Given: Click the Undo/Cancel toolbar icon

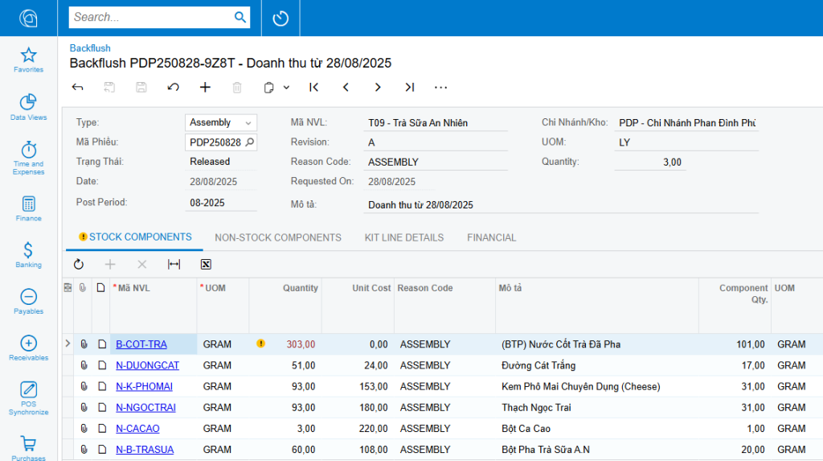Looking at the screenshot, I should (x=174, y=87).
